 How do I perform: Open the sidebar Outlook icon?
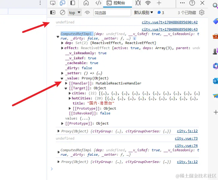click(215, 81)
